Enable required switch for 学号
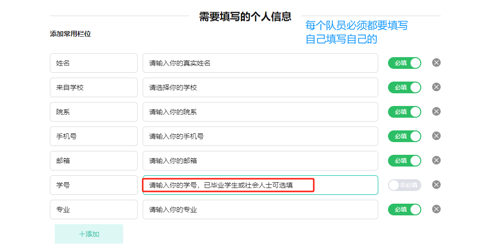Viewport: 498px width, 252px height. tap(405, 185)
